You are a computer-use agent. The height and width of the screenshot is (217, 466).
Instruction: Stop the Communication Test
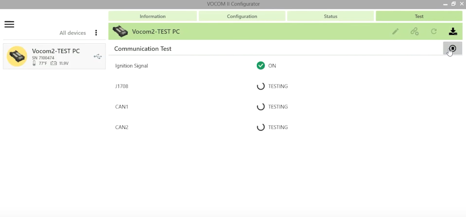point(452,48)
